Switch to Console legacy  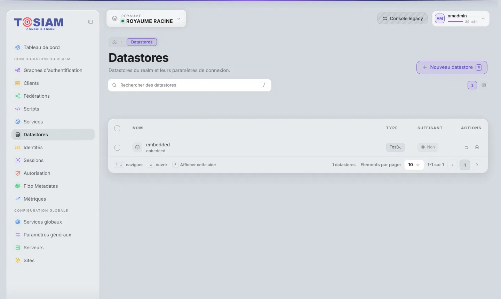[403, 18]
